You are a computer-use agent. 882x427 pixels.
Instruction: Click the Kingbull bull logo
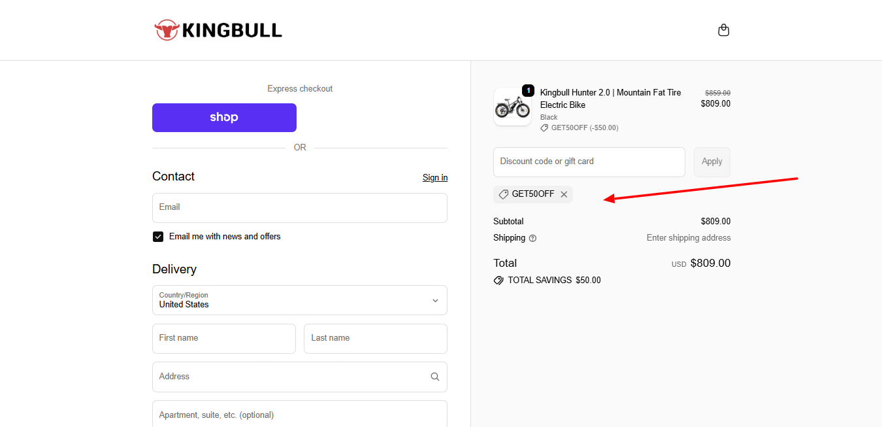(167, 29)
